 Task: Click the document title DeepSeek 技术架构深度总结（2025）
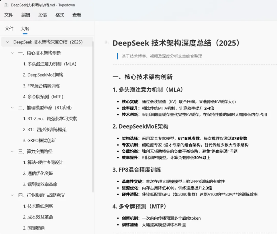click(x=176, y=43)
